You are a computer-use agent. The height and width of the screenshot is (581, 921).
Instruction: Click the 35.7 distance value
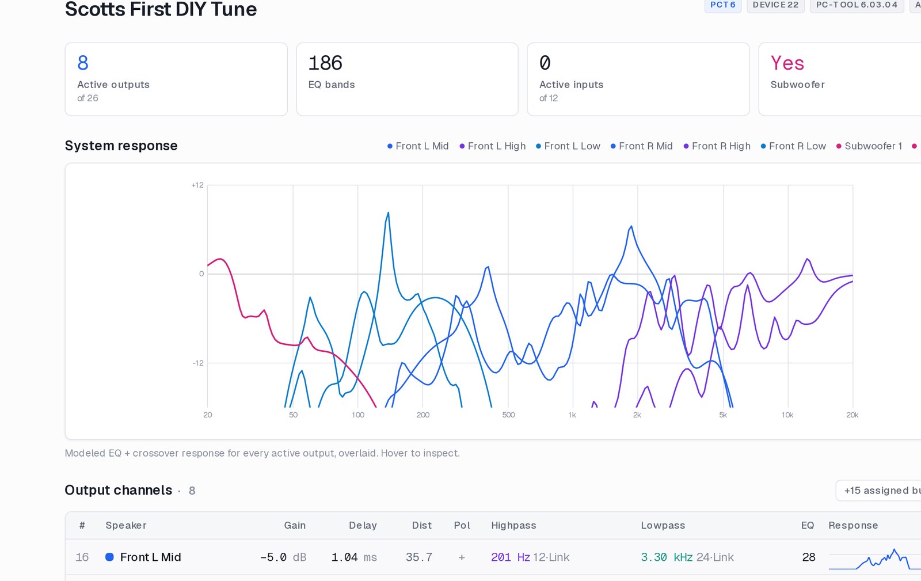coord(419,557)
